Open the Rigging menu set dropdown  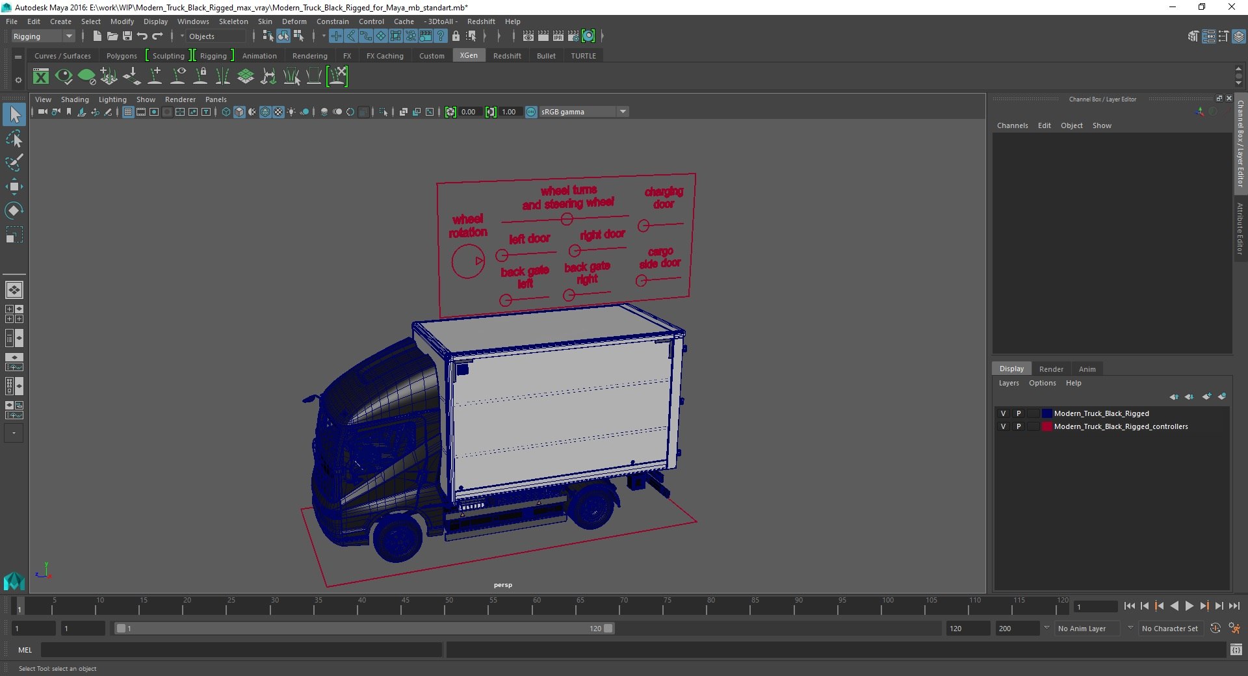coord(43,36)
